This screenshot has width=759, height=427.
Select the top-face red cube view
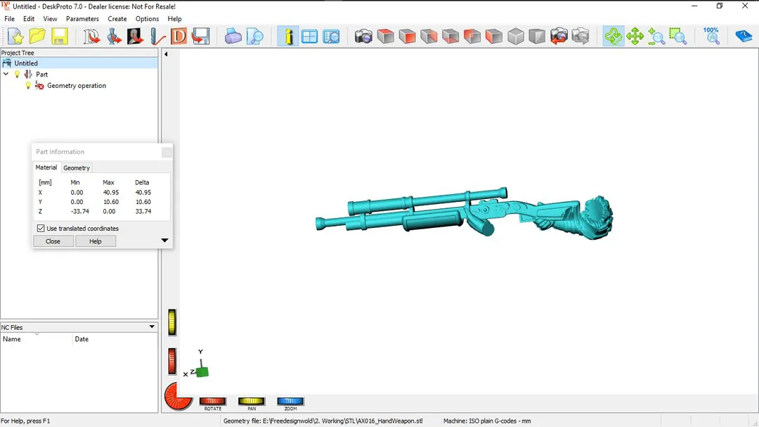tap(385, 37)
